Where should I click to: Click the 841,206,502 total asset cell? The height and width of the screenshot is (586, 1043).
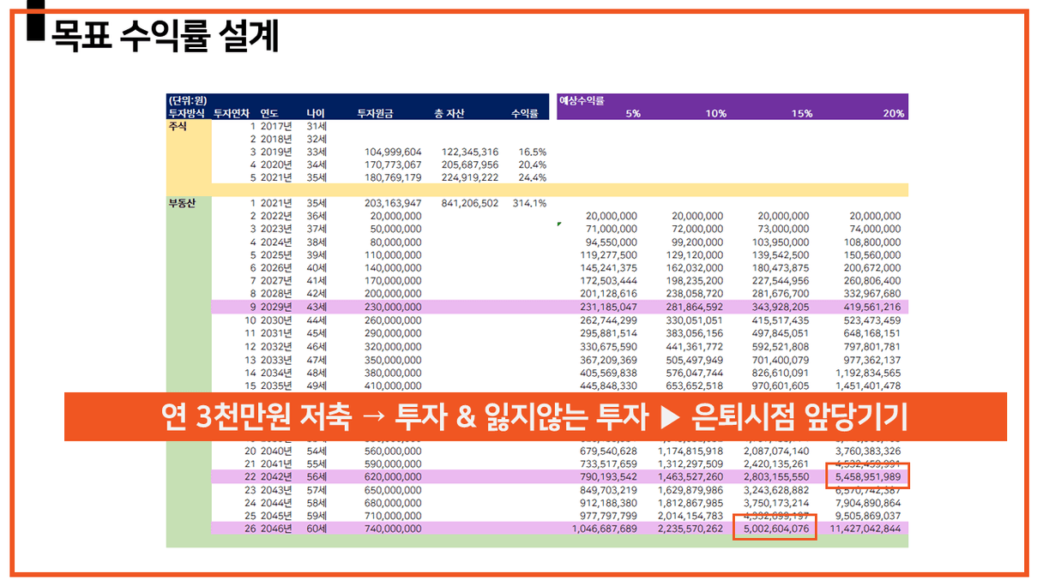469,203
